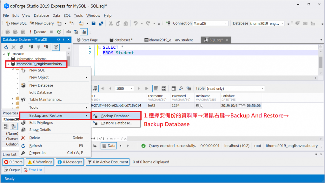Click the refresh icon in Database Explorer
325x183 pixels.
pyautogui.click(x=6, y=47)
